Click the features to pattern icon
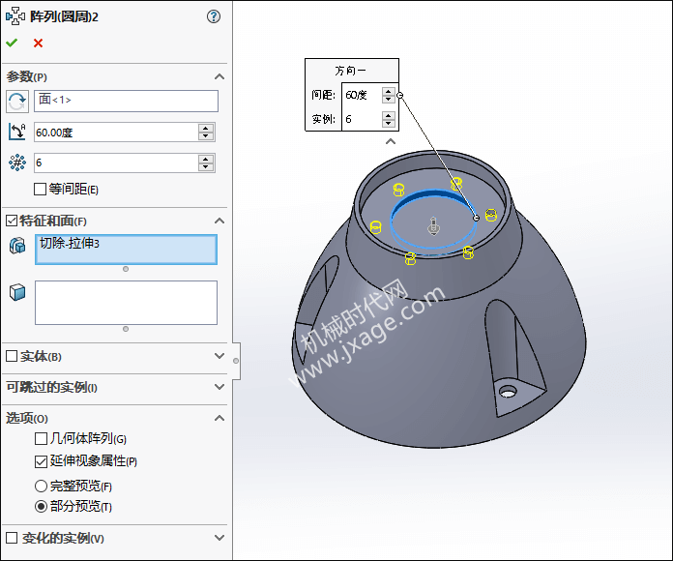The width and height of the screenshot is (673, 561). (x=17, y=246)
